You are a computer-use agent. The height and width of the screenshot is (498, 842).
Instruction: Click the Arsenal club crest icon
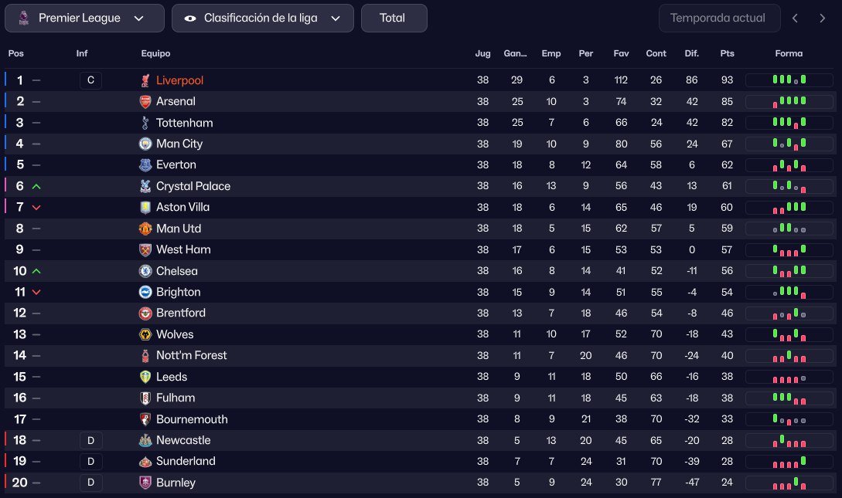(145, 101)
